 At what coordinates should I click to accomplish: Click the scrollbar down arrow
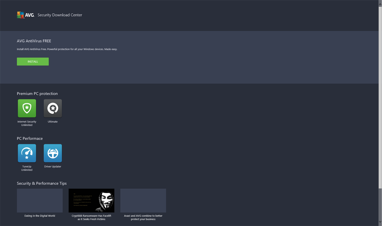(380, 222)
